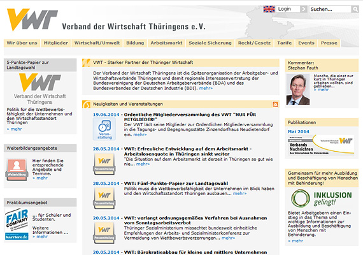This screenshot has height=255, width=363.
Task: Click mehr in the Stephan Fauth Kommentar
Action: [x=322, y=90]
